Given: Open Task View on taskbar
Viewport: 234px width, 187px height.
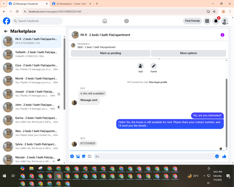Looking at the screenshot, I should tap(13, 176).
